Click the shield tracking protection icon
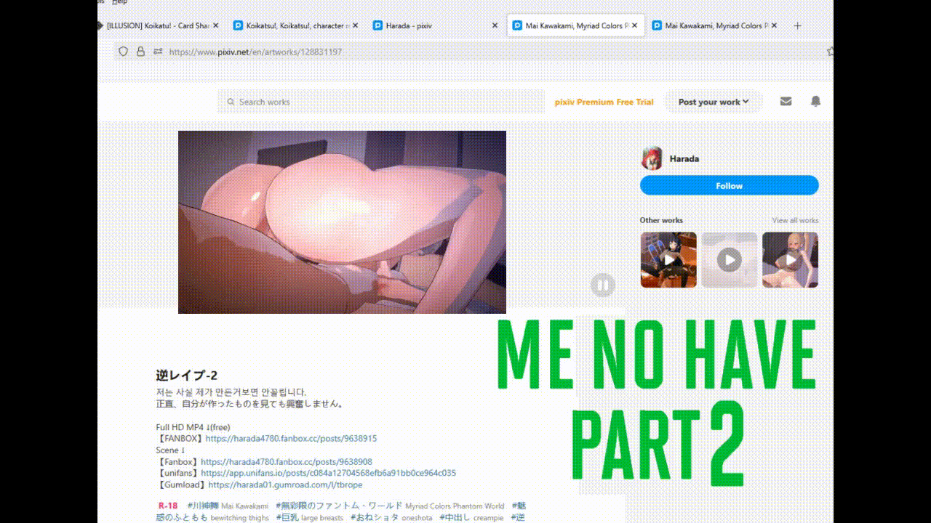Image resolution: width=931 pixels, height=523 pixels. [123, 52]
